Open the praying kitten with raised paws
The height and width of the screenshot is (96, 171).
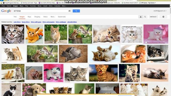click(129, 73)
